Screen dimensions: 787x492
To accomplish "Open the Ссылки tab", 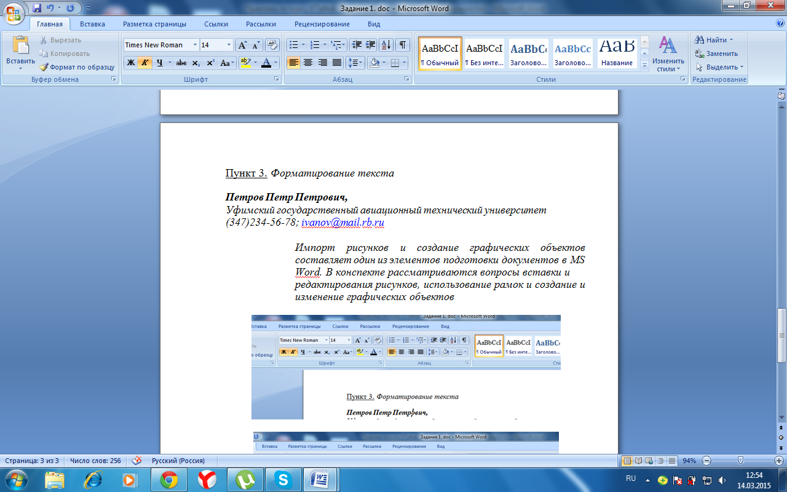I will [x=216, y=24].
